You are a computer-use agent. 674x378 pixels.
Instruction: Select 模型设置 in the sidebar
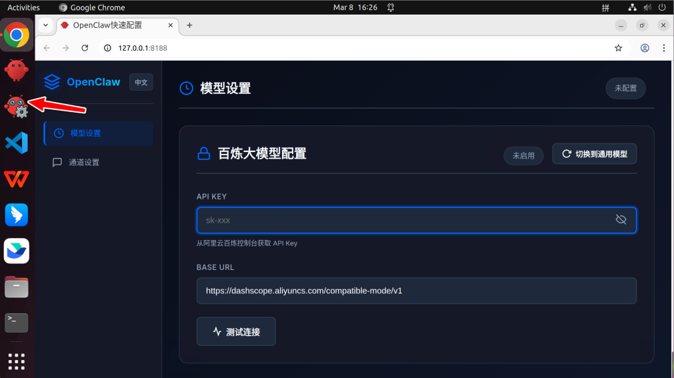(98, 133)
